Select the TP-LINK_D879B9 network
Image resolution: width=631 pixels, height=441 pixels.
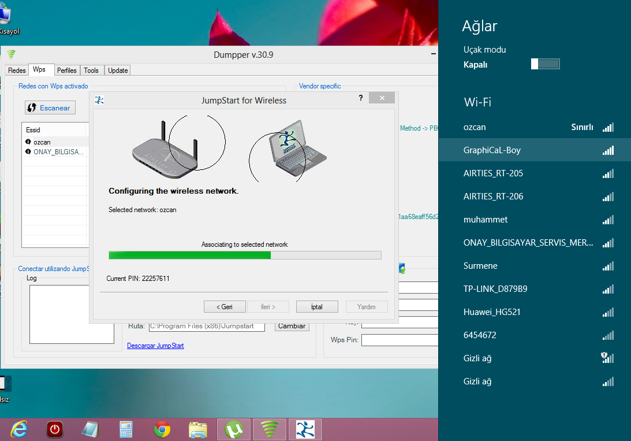[535, 289]
